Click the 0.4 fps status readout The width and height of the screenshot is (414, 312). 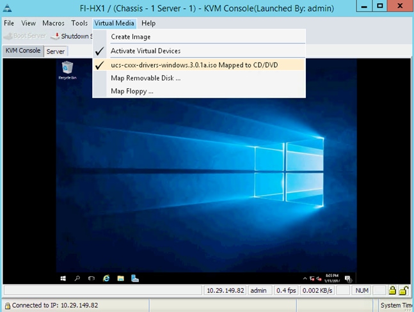[286, 291]
